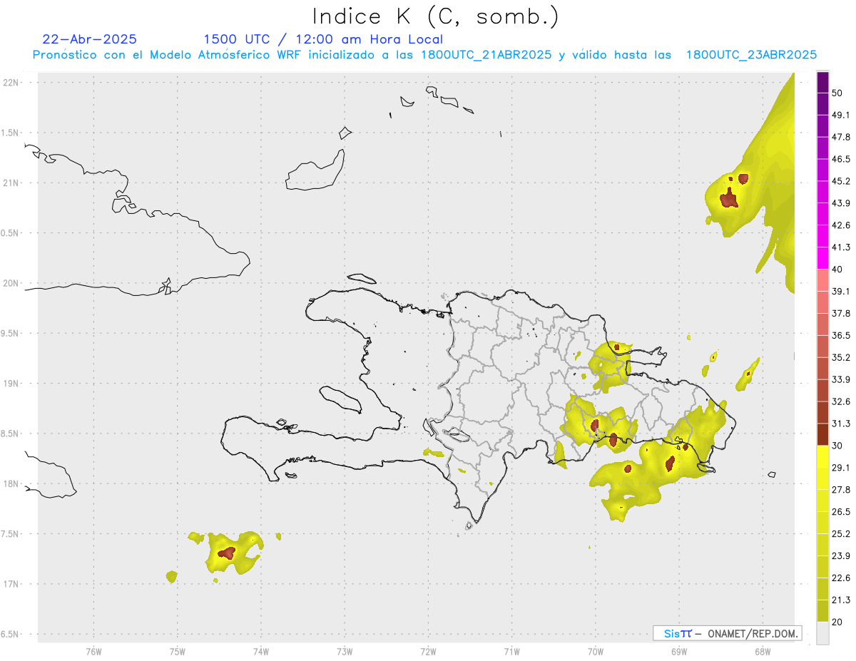Click '1500 UTC / 12:00 am Hora Local'

click(323, 39)
